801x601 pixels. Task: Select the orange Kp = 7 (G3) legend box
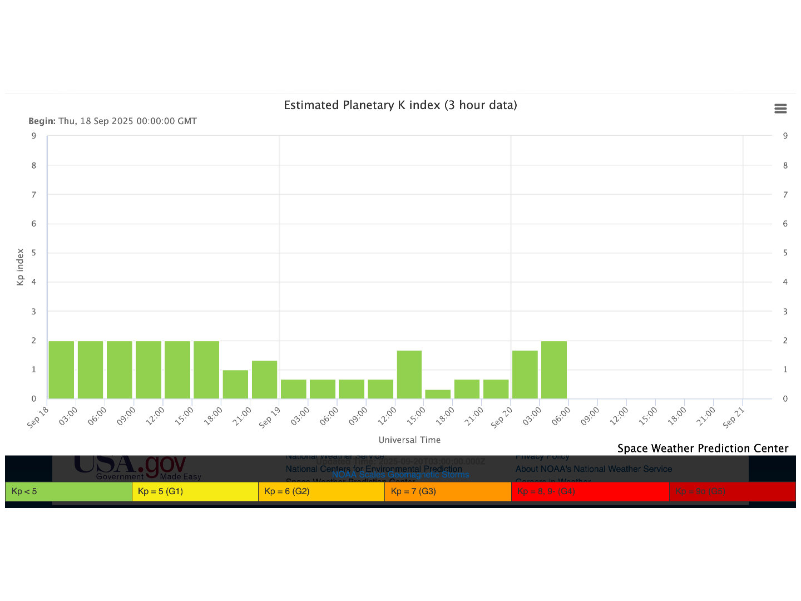point(447,491)
